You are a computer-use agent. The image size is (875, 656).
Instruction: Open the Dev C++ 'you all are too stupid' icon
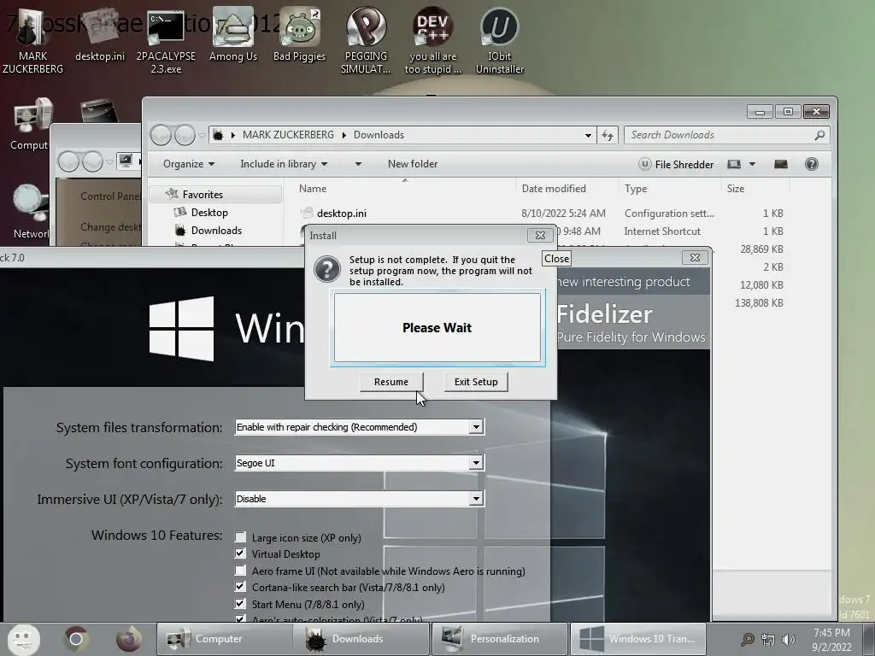(x=432, y=40)
